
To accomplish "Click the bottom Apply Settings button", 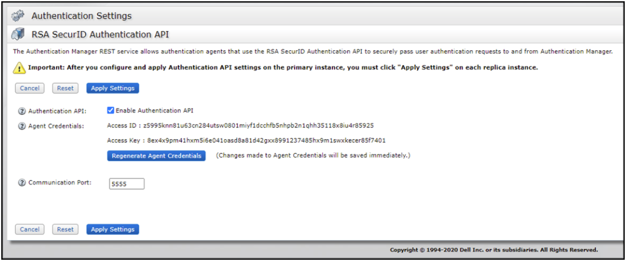I will click(113, 229).
